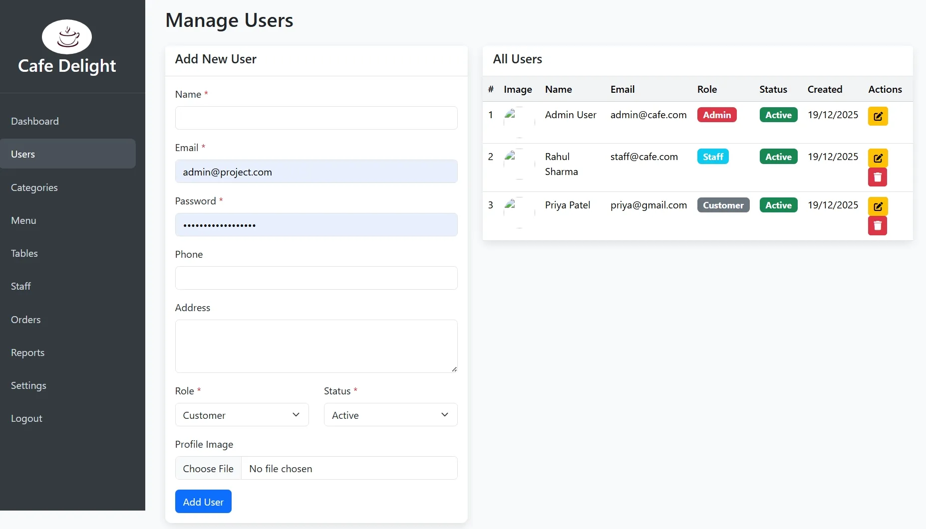Viewport: 926px width, 529px height.
Task: Click Logout in the sidebar
Action: (x=26, y=418)
